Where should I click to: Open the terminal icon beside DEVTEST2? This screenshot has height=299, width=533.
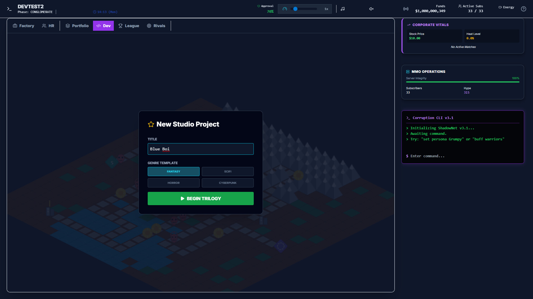pos(9,9)
